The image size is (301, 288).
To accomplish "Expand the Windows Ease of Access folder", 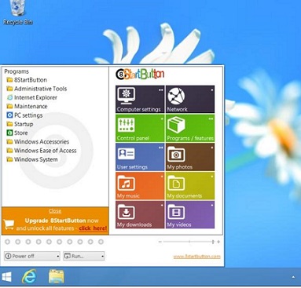I will (42, 151).
